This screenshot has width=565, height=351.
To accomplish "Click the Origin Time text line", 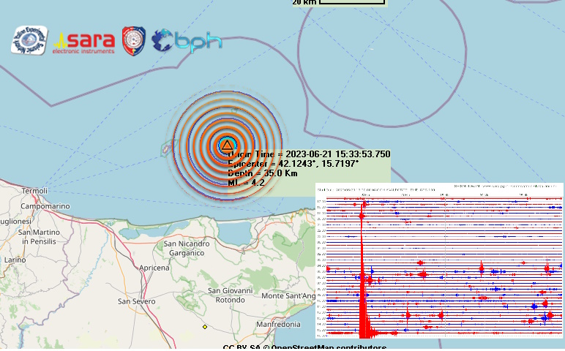I will point(309,154).
